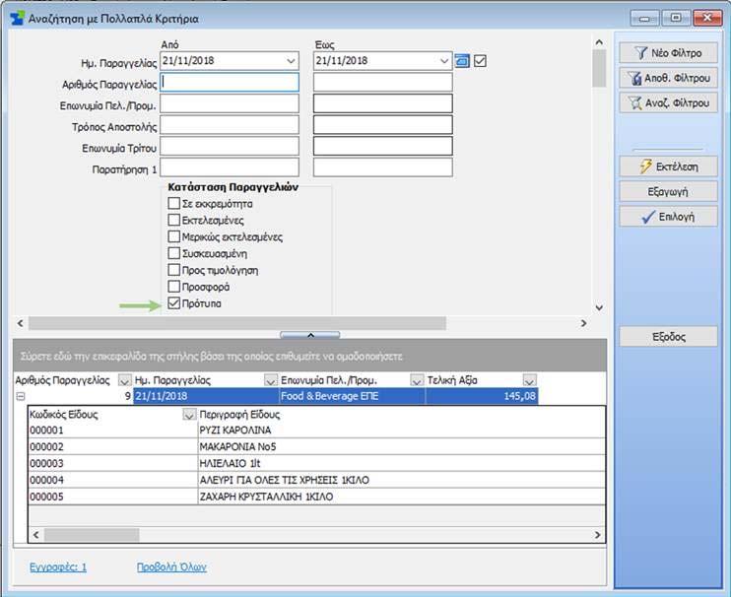This screenshot has width=731, height=597.
Task: Collapse order 9 row details
Action: tap(21, 397)
